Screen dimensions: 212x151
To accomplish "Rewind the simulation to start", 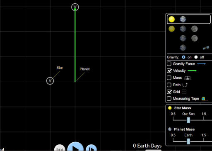I will 60,148.
